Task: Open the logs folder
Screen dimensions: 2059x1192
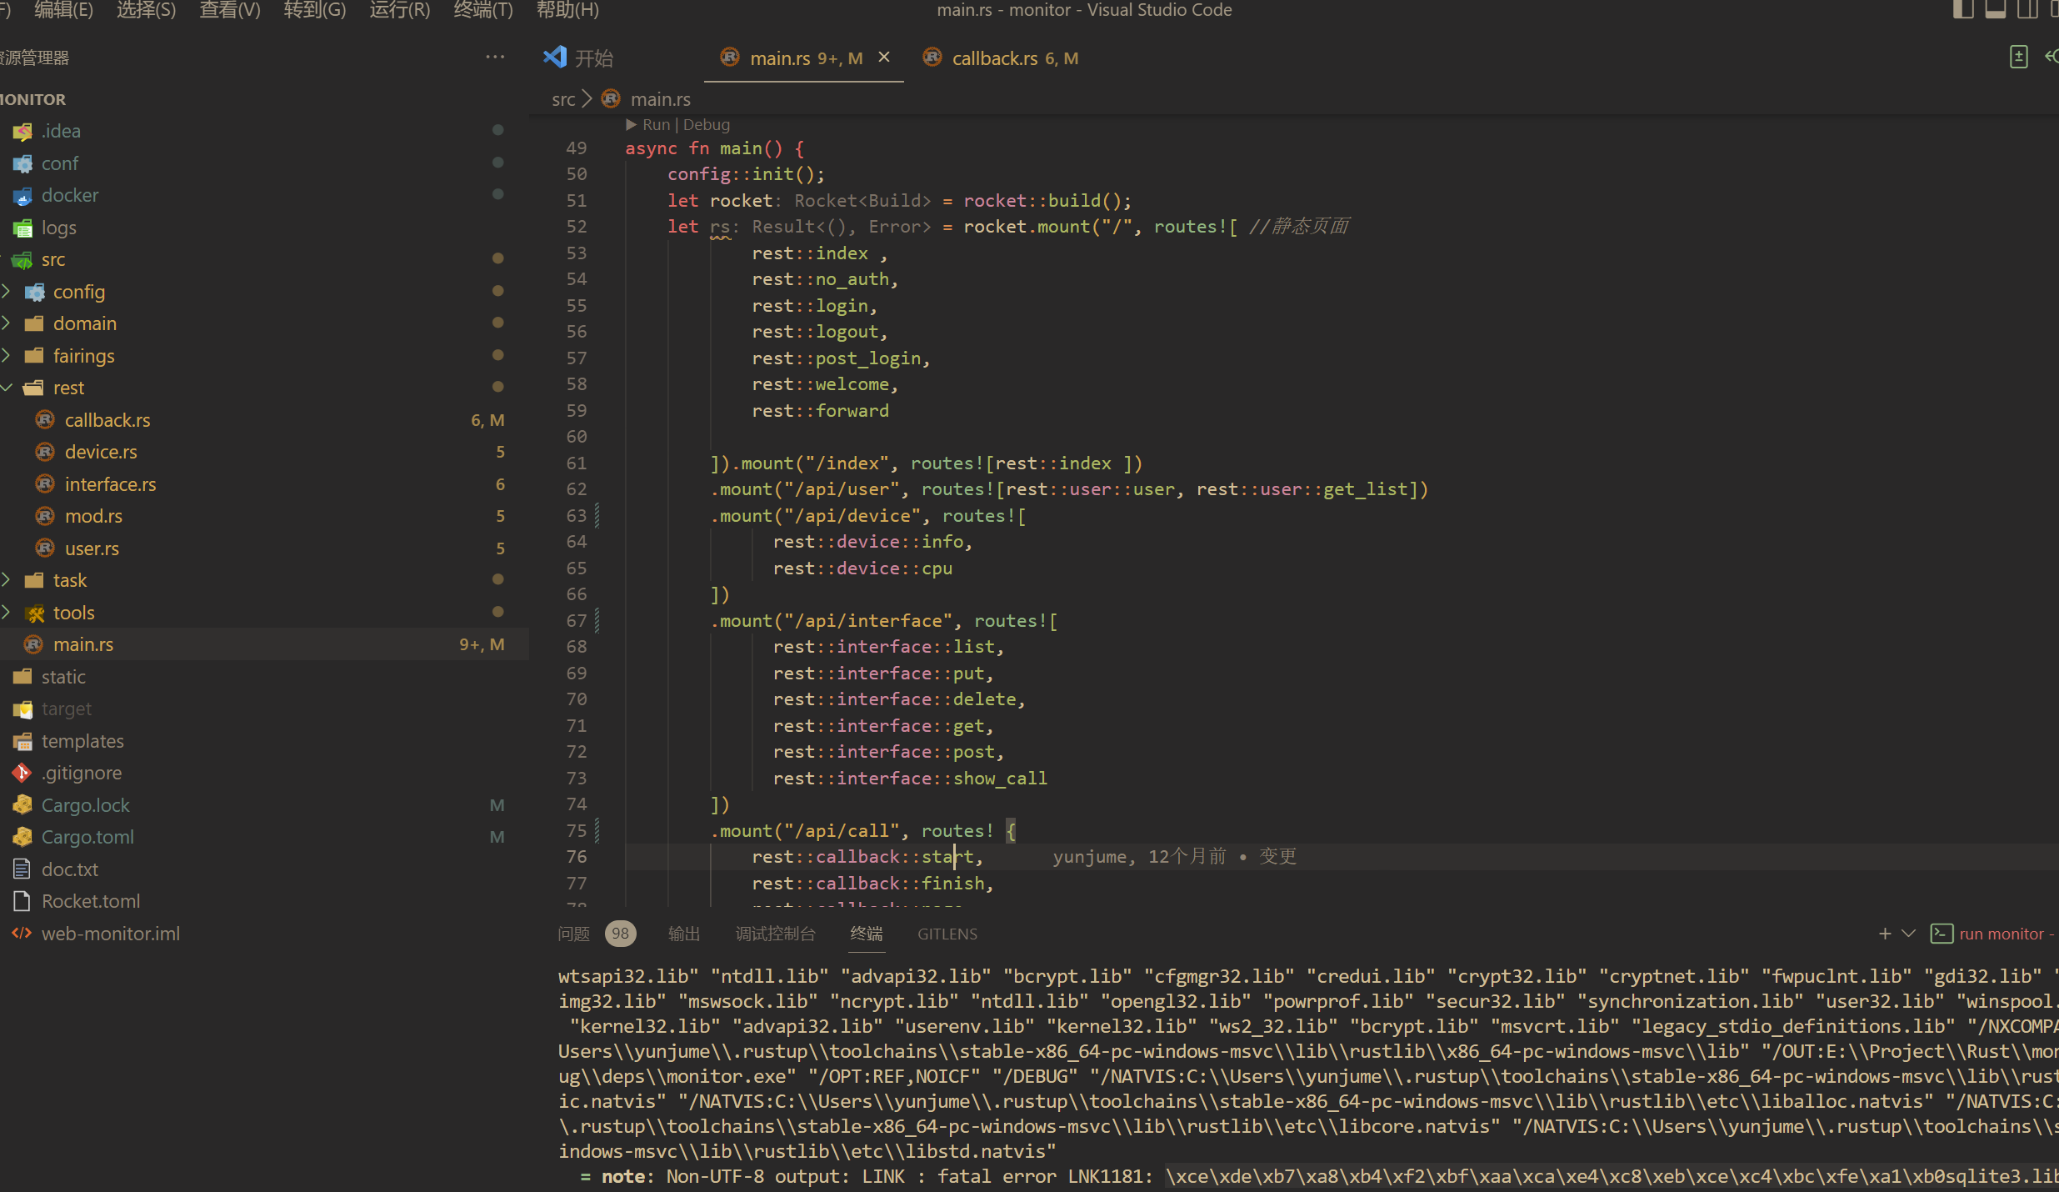Action: tap(58, 228)
